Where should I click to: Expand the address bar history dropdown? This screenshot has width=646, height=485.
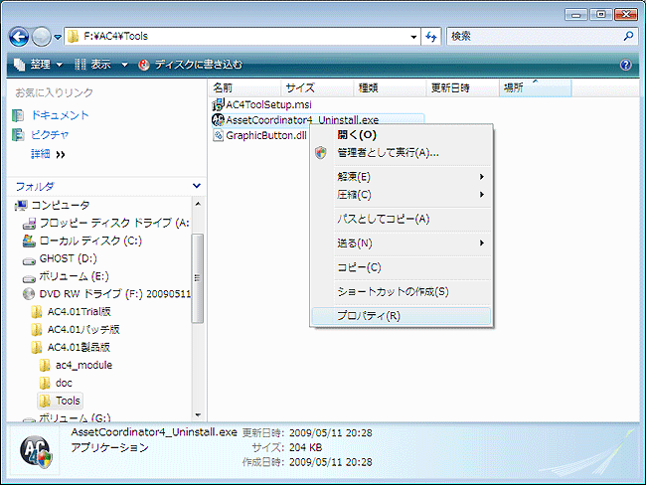(413, 37)
